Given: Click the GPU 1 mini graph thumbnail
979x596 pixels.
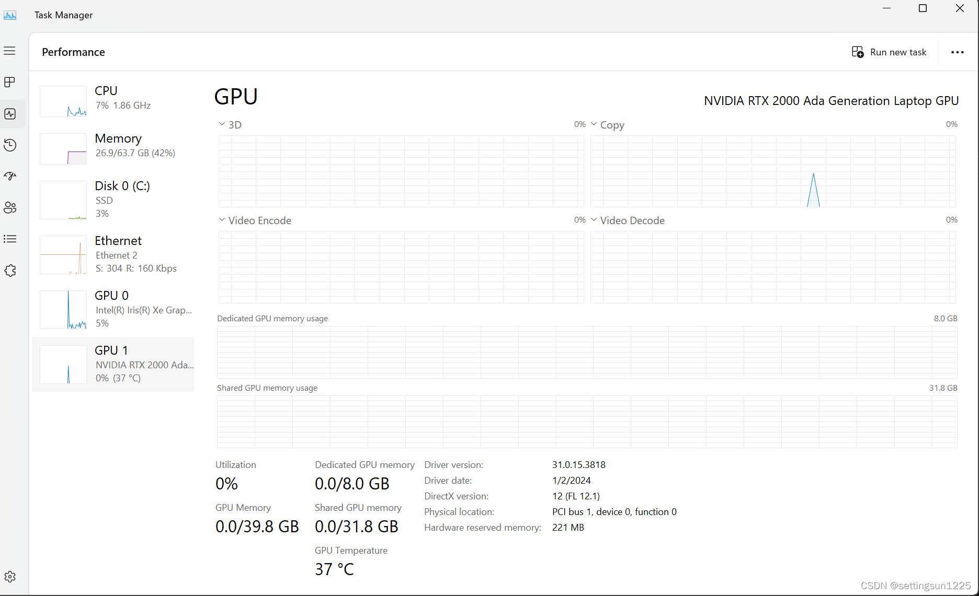Looking at the screenshot, I should 63,365.
